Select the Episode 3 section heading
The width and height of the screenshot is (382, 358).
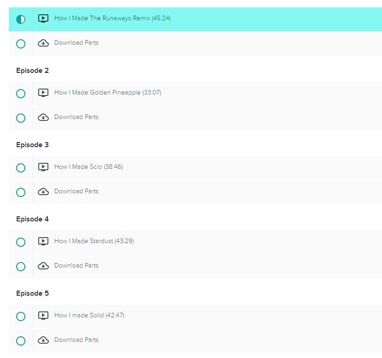pyautogui.click(x=32, y=145)
